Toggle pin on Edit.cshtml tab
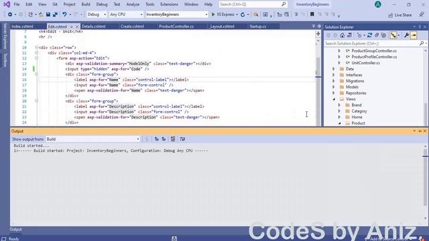Image resolution: width=429 pixels, height=241 pixels. point(72,27)
